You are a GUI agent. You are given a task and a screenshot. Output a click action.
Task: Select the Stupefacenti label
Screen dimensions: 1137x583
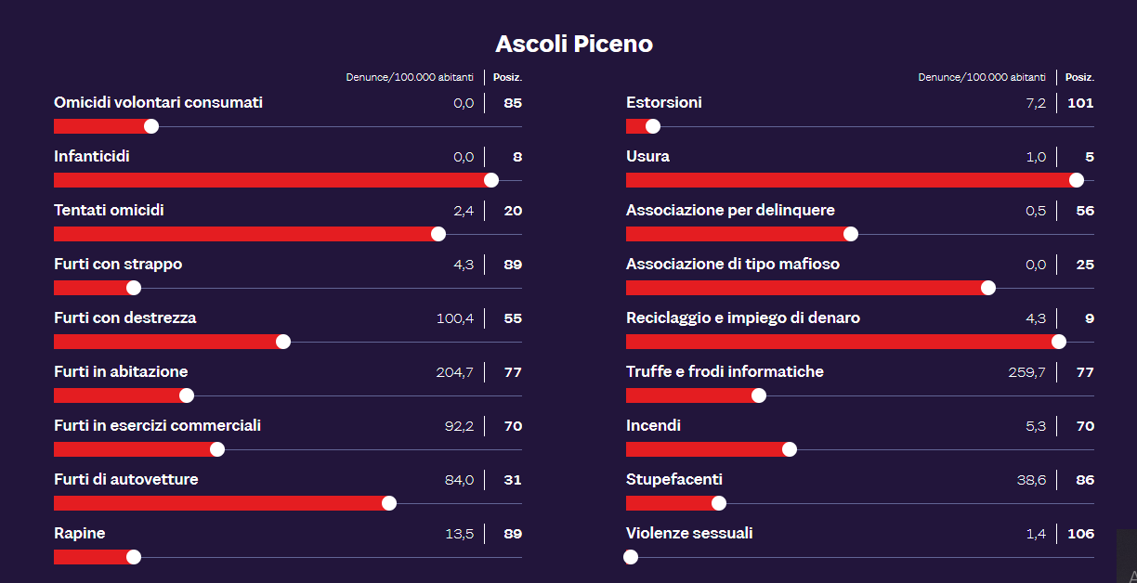click(x=674, y=480)
